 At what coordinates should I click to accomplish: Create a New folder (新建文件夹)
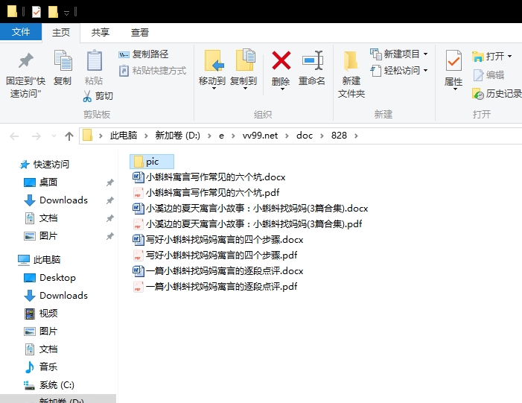pyautogui.click(x=351, y=74)
